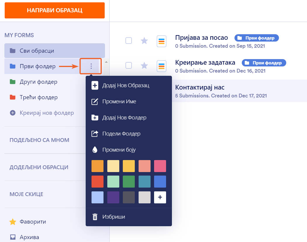
Task: Expand the МОЈЕ СКИЦЕ section
Action: pos(26,194)
